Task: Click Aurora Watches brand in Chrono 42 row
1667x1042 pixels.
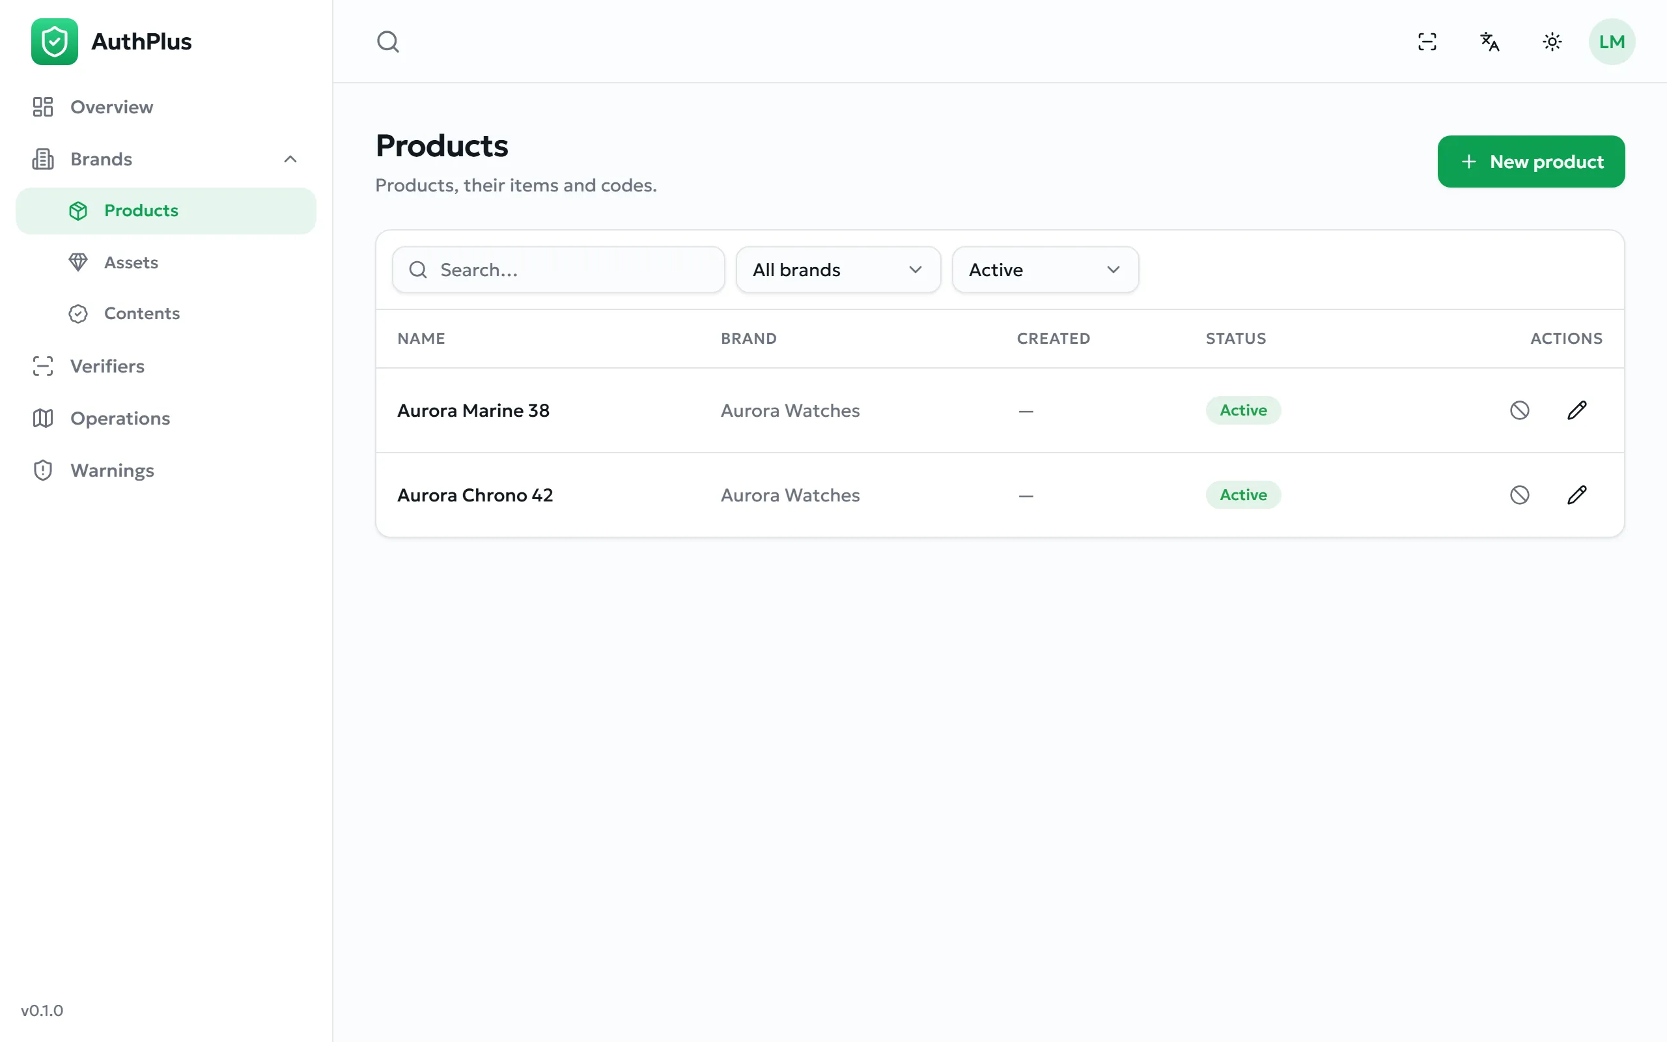Action: click(790, 496)
